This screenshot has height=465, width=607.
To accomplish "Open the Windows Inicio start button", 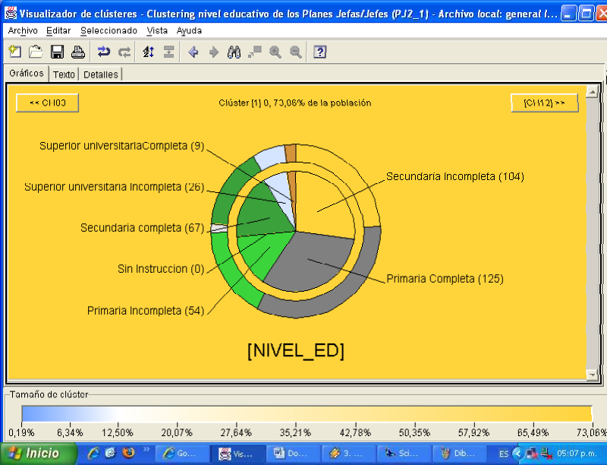I will (38, 454).
